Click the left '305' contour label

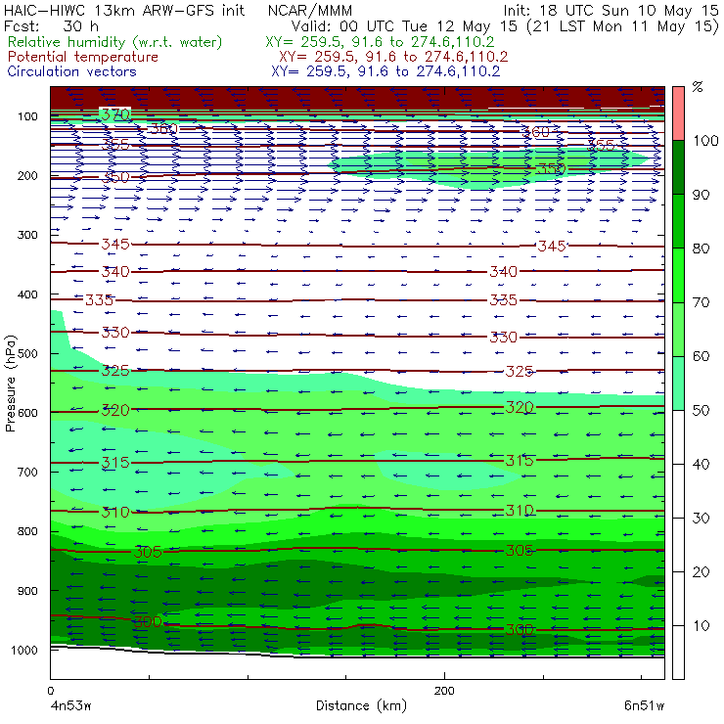(x=148, y=552)
